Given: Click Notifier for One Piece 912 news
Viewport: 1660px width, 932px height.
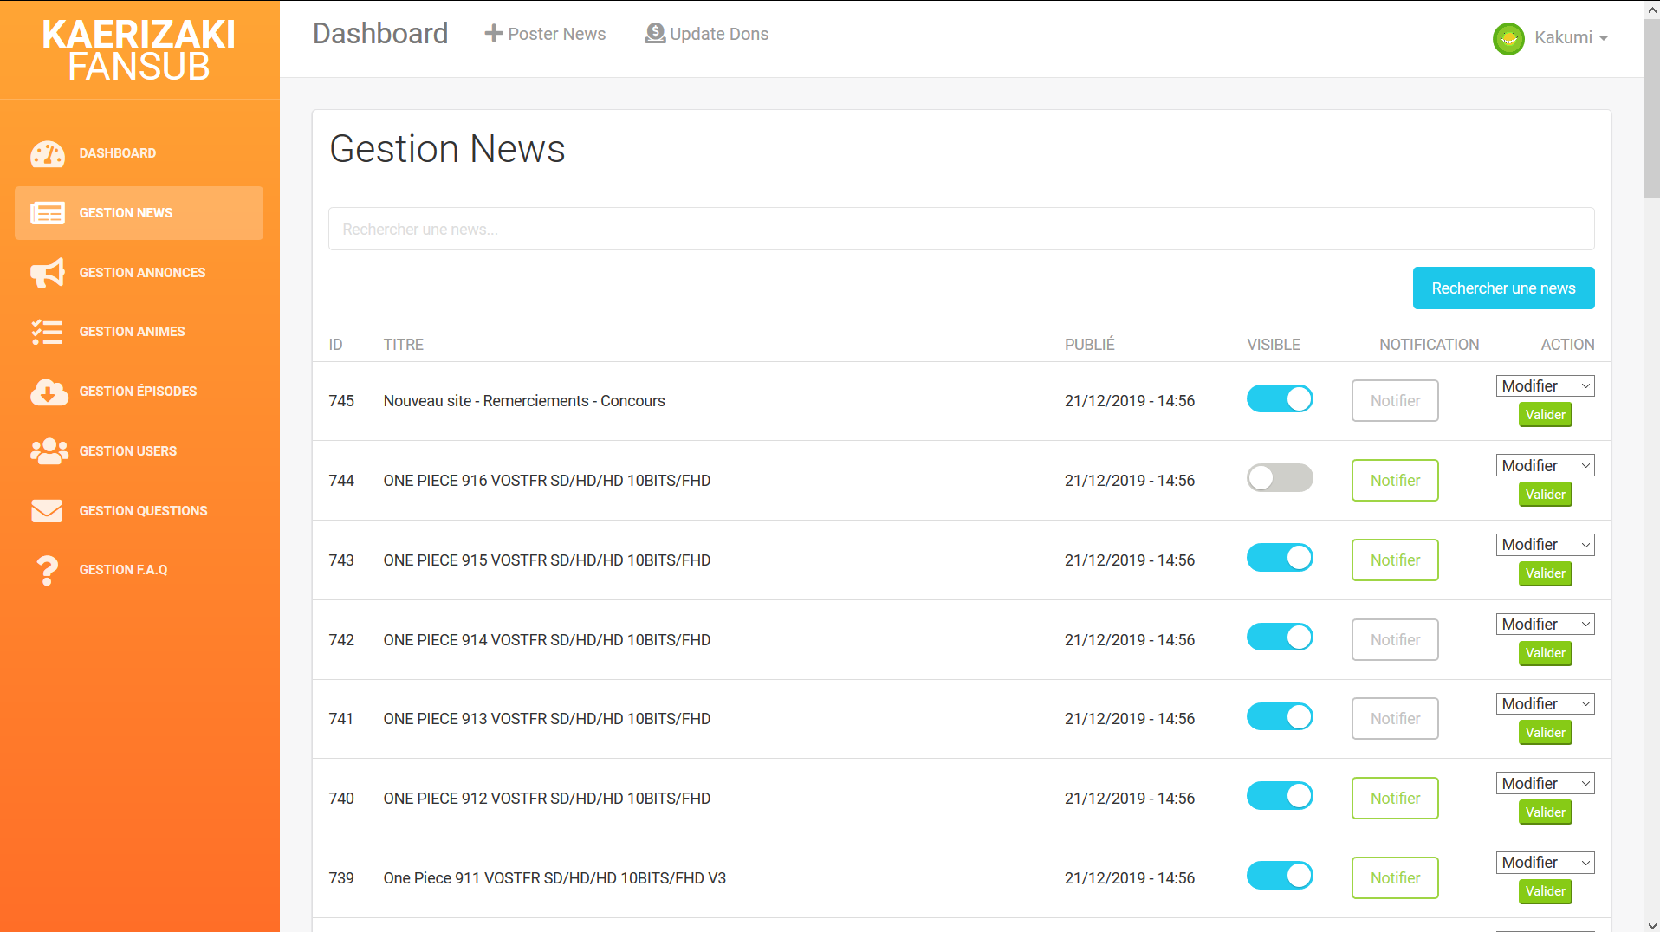Looking at the screenshot, I should click(x=1395, y=799).
